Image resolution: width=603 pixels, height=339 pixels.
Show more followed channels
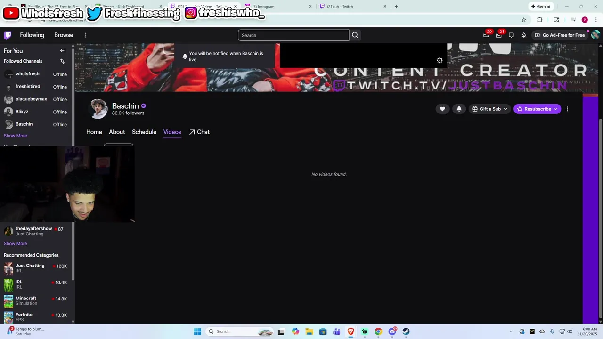coord(16,136)
